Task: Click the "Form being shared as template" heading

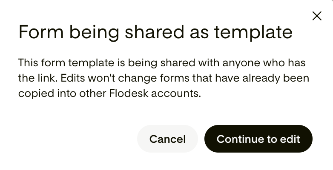Action: [x=155, y=32]
